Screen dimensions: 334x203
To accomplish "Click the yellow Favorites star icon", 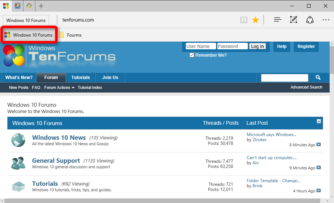I will 256,20.
